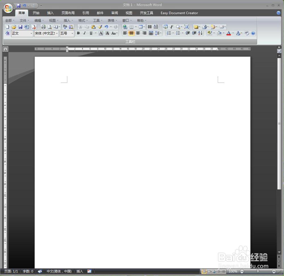Click the tab selector L box at ruler corner
The image size is (284, 276).
click(x=6, y=49)
